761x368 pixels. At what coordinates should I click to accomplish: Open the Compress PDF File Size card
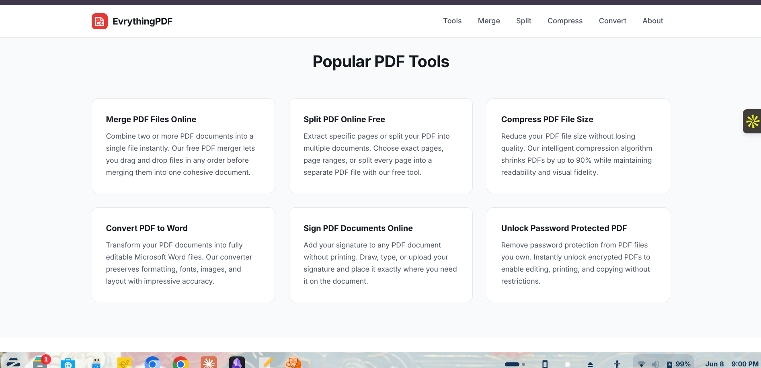point(578,146)
